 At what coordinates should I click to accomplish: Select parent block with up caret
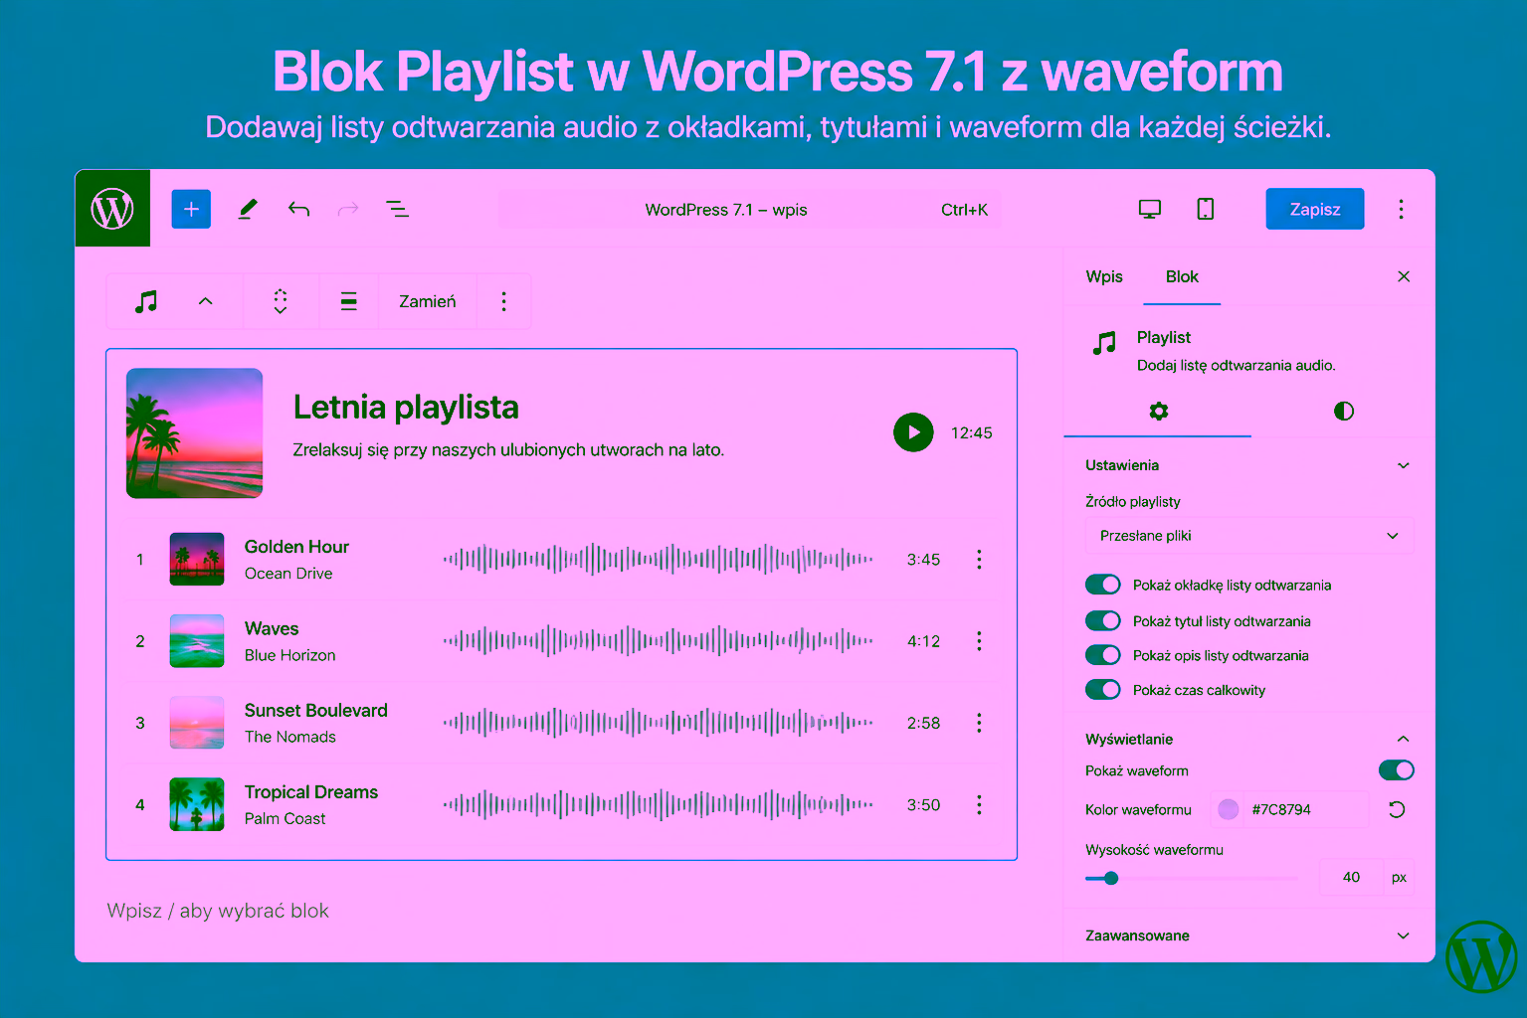(205, 301)
